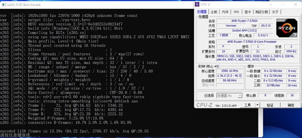Click the 32 MBytes L3 cache value
Image resolution: width=302 pixels, height=138 pixels.
pyautogui.click(x=273, y=85)
